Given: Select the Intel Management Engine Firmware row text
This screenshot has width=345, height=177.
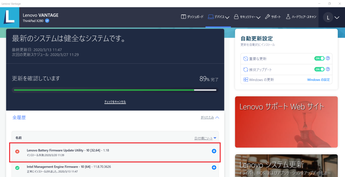Looking at the screenshot, I should (x=69, y=167).
